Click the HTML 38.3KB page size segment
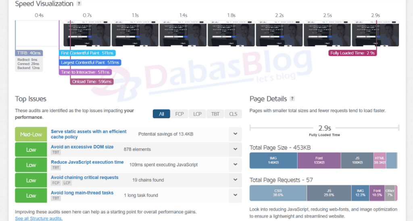The height and width of the screenshot is (221, 413). [x=380, y=160]
